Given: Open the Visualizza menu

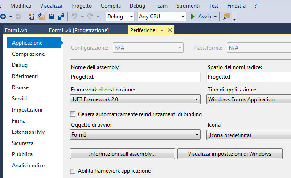Looking at the screenshot, I should (x=51, y=6).
